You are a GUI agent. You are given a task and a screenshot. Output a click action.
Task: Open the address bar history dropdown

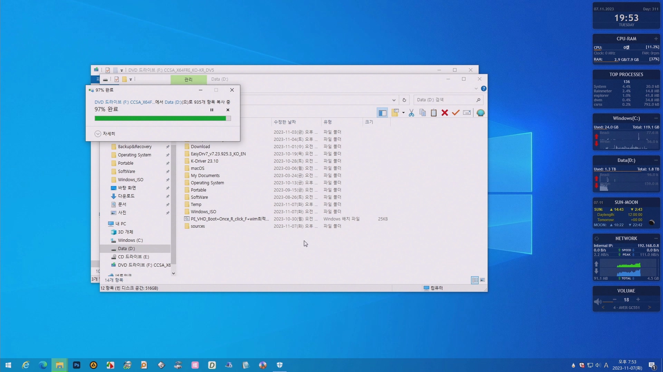point(394,100)
